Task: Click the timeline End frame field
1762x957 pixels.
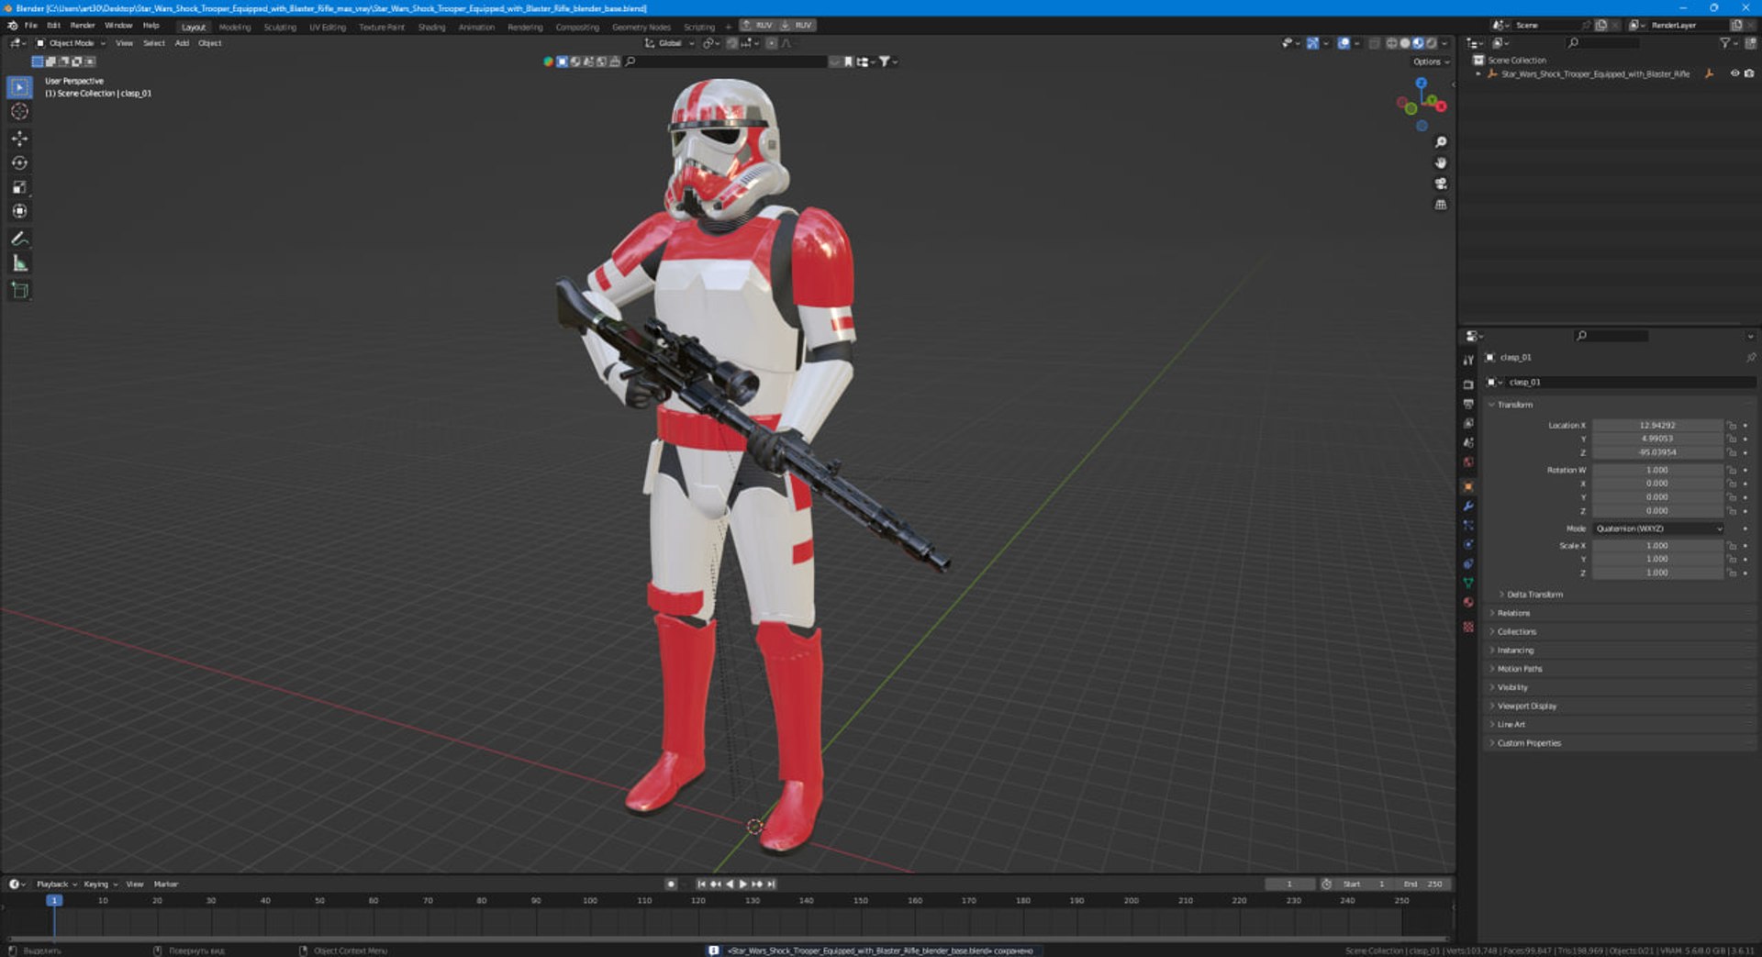Action: point(1423,885)
